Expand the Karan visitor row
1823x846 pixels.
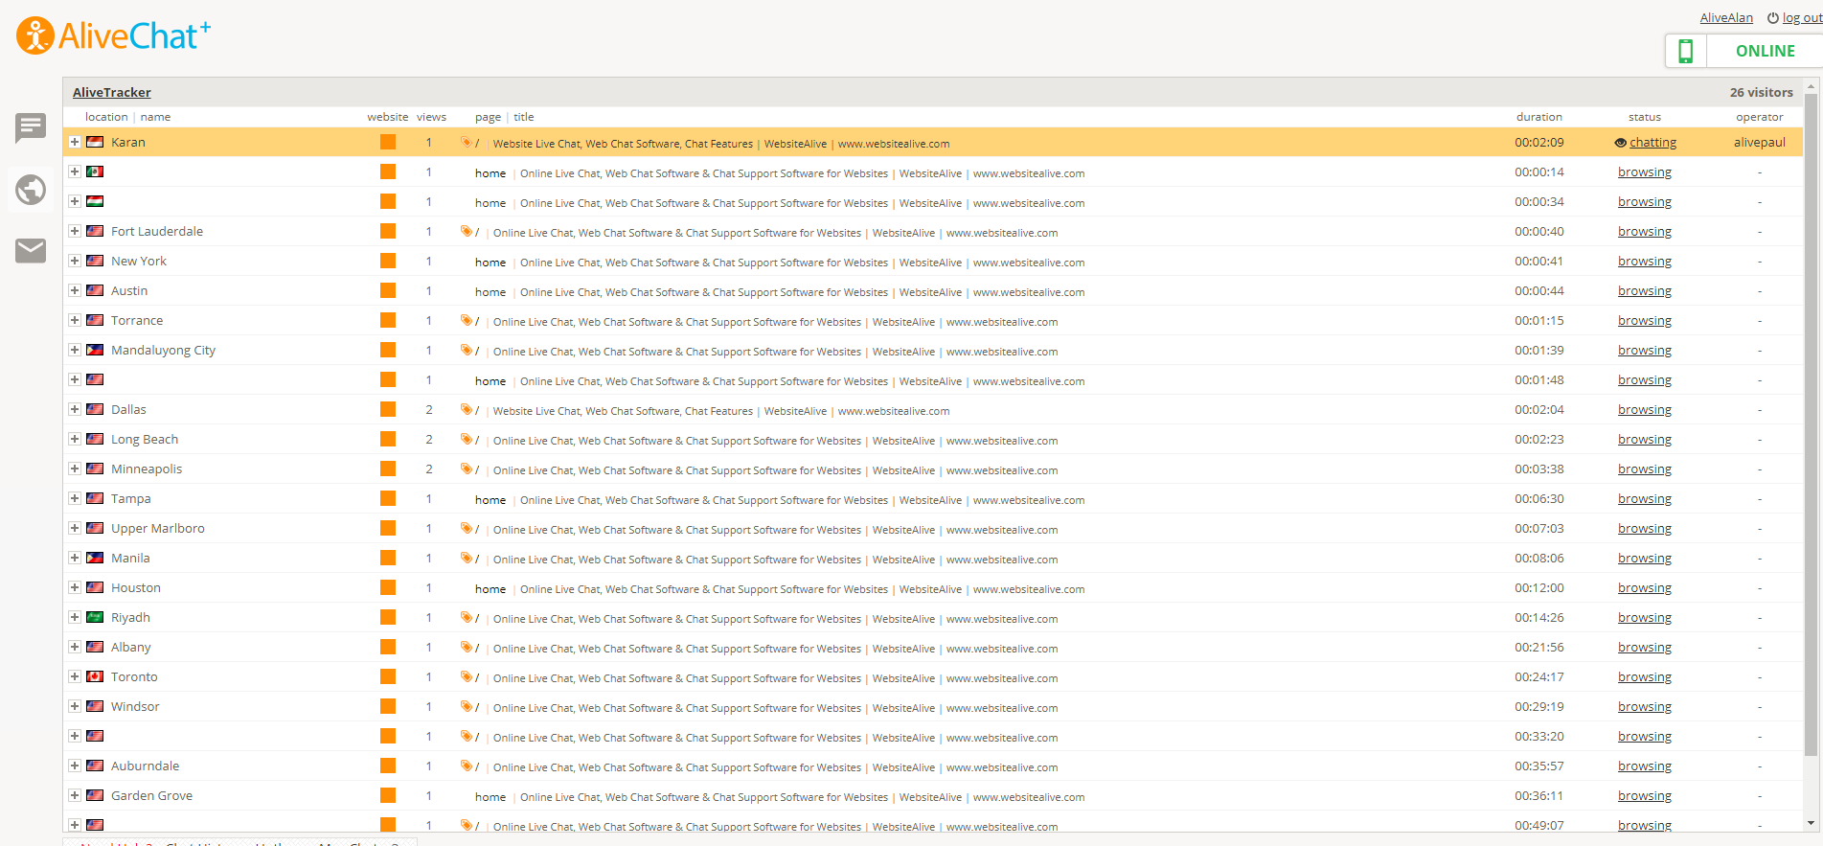(74, 142)
